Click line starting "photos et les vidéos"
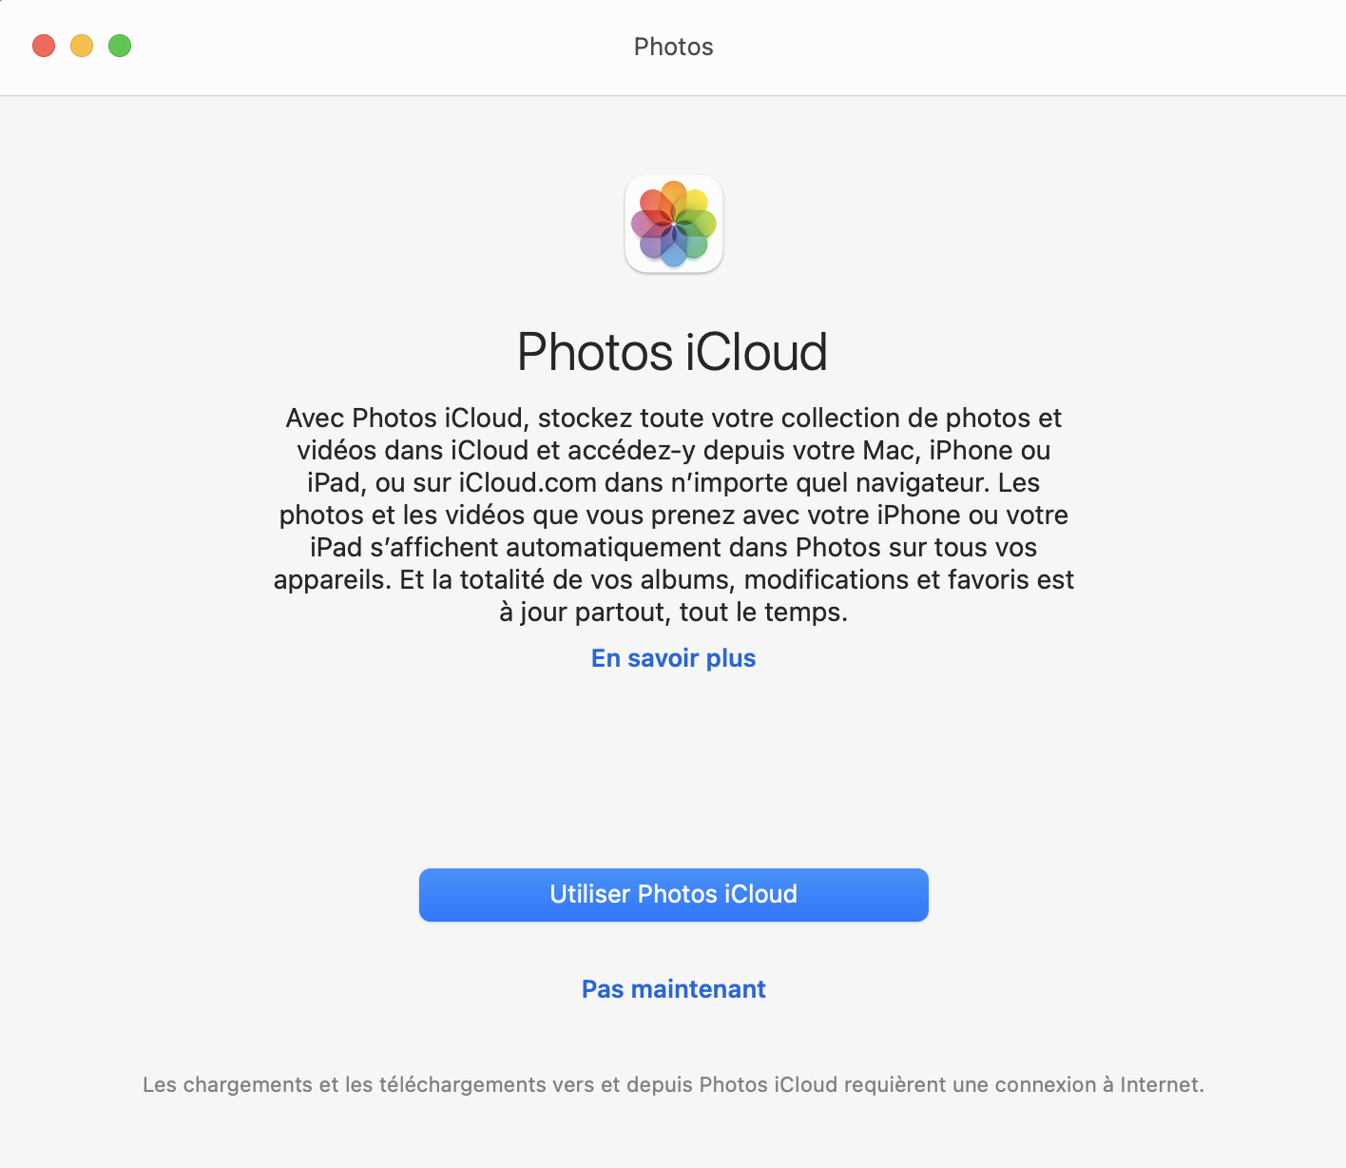1346x1168 pixels. pyautogui.click(x=673, y=516)
